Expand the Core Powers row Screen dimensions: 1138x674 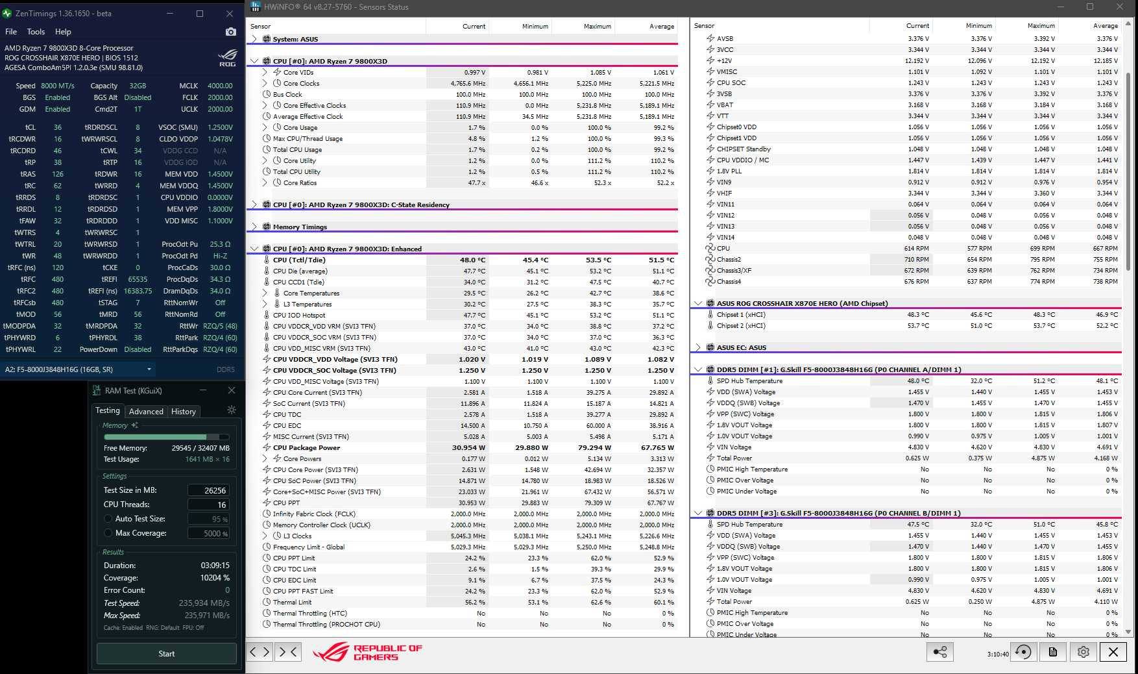click(x=265, y=458)
